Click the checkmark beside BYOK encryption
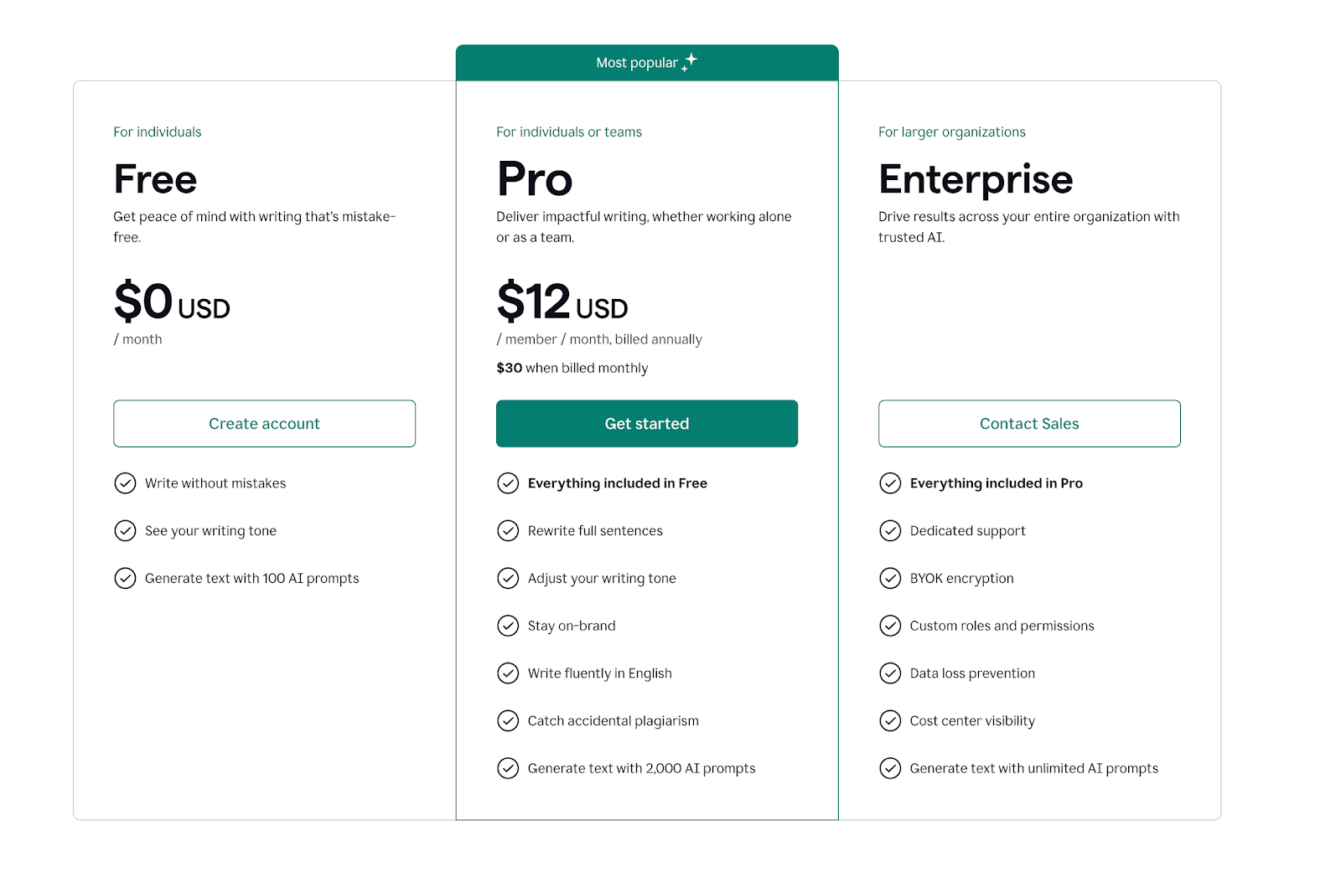The image size is (1341, 872). (x=891, y=578)
